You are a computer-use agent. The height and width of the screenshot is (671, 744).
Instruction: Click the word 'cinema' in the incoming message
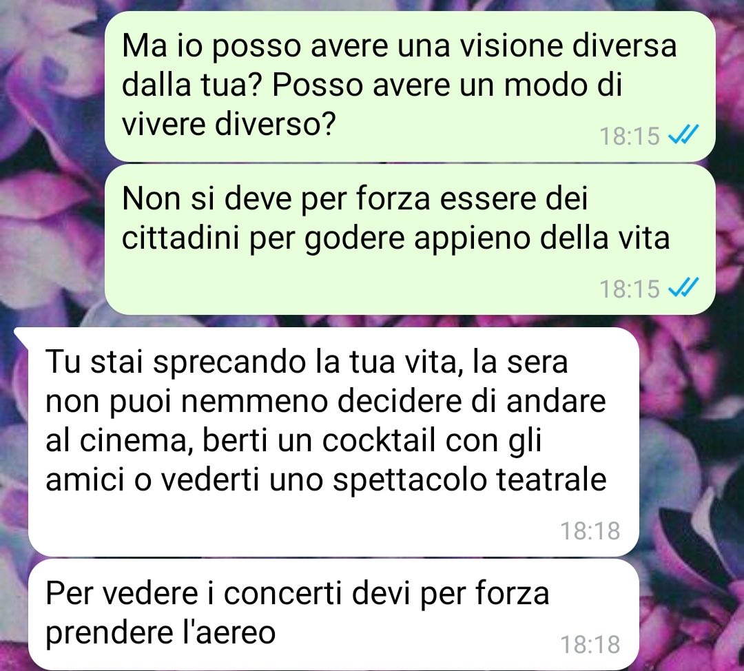click(134, 440)
